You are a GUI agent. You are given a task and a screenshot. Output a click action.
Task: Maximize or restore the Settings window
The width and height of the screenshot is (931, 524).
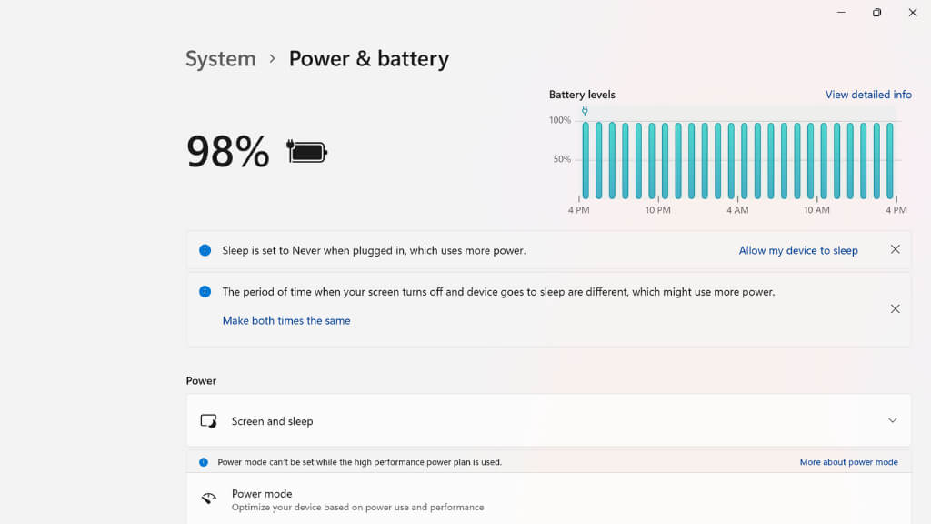(876, 13)
